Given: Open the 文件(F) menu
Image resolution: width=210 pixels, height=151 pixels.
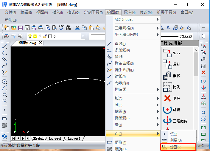Looking at the screenshot, I should click(x=10, y=13).
